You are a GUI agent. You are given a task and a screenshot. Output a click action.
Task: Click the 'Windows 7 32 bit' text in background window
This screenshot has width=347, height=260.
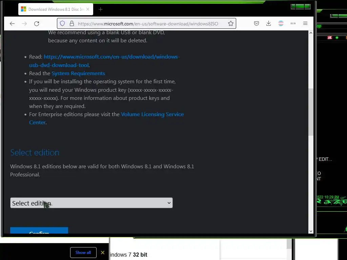coord(128,255)
